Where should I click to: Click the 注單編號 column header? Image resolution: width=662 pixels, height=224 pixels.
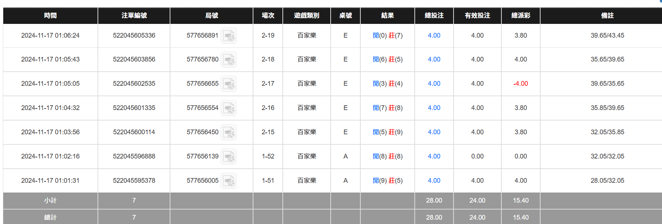tap(134, 16)
